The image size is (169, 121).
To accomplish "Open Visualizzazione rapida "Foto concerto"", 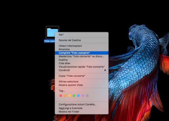I will 82,67.
